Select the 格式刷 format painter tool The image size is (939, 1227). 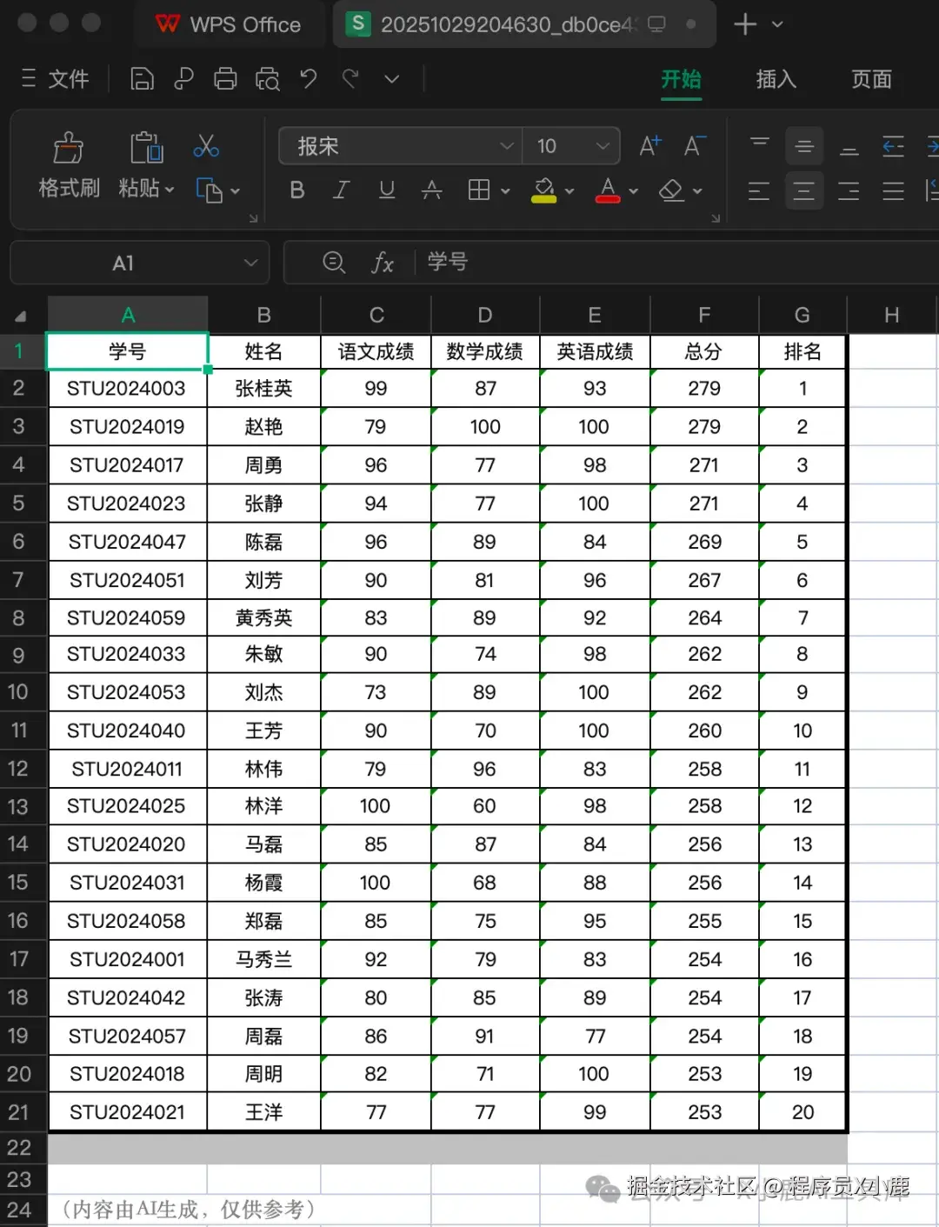(x=68, y=165)
